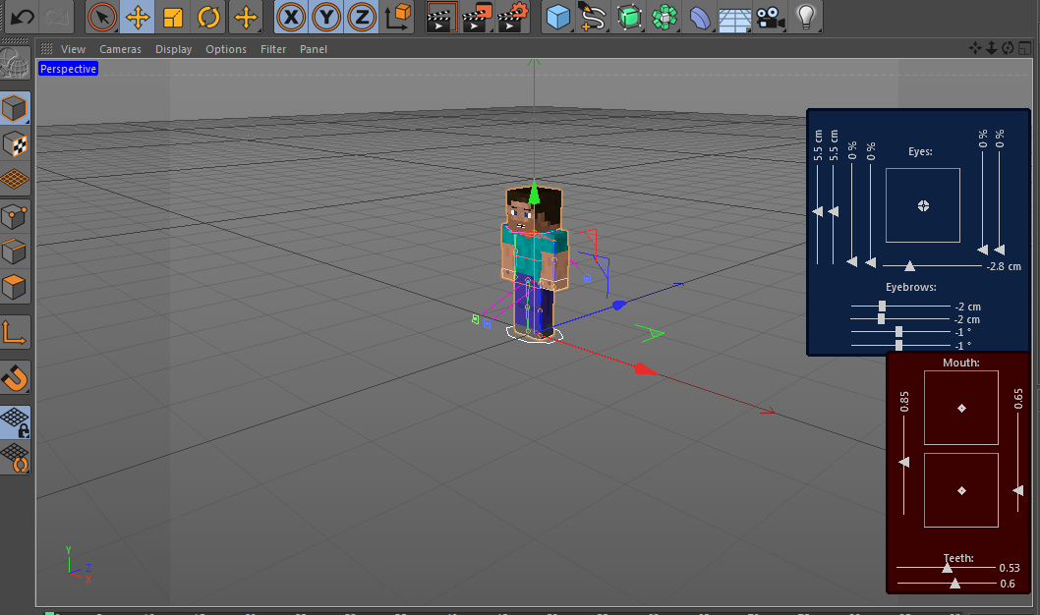Image resolution: width=1040 pixels, height=615 pixels.
Task: Toggle the Locked Workplane icon
Action: [x=15, y=422]
